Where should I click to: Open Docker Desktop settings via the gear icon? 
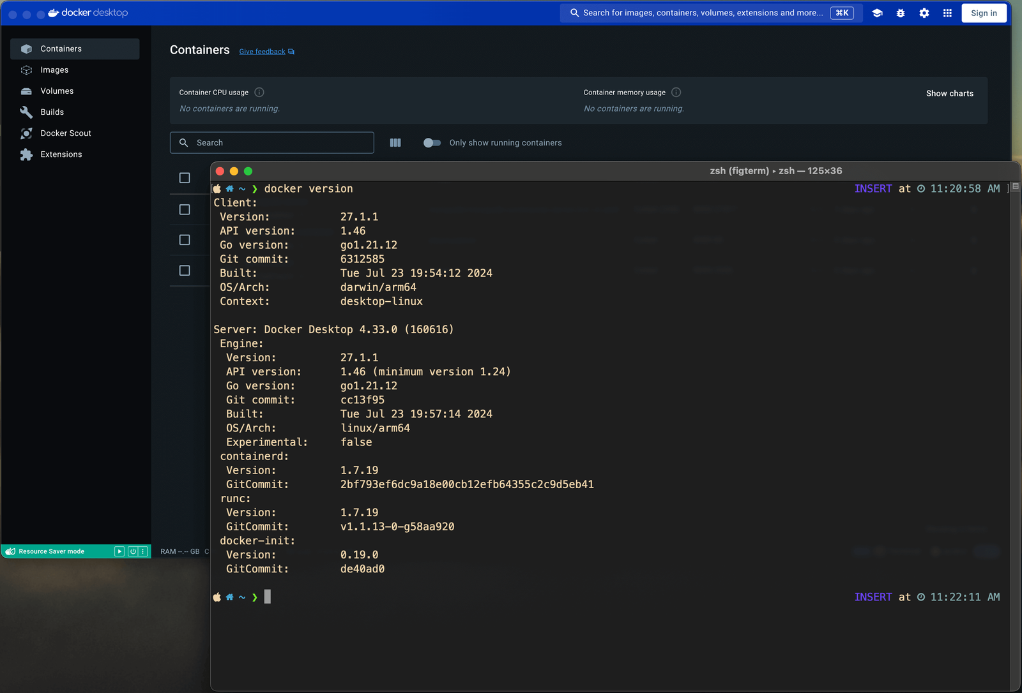pos(924,13)
